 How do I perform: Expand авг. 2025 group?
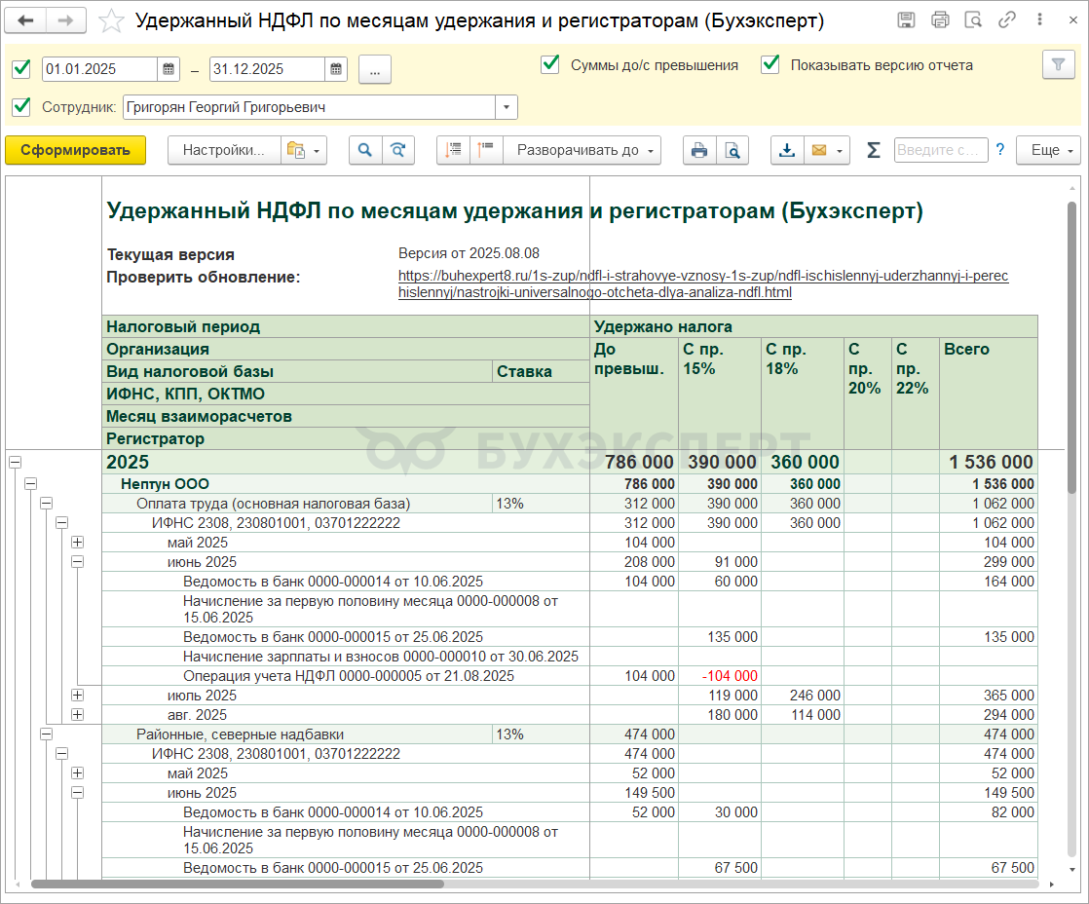pos(77,714)
